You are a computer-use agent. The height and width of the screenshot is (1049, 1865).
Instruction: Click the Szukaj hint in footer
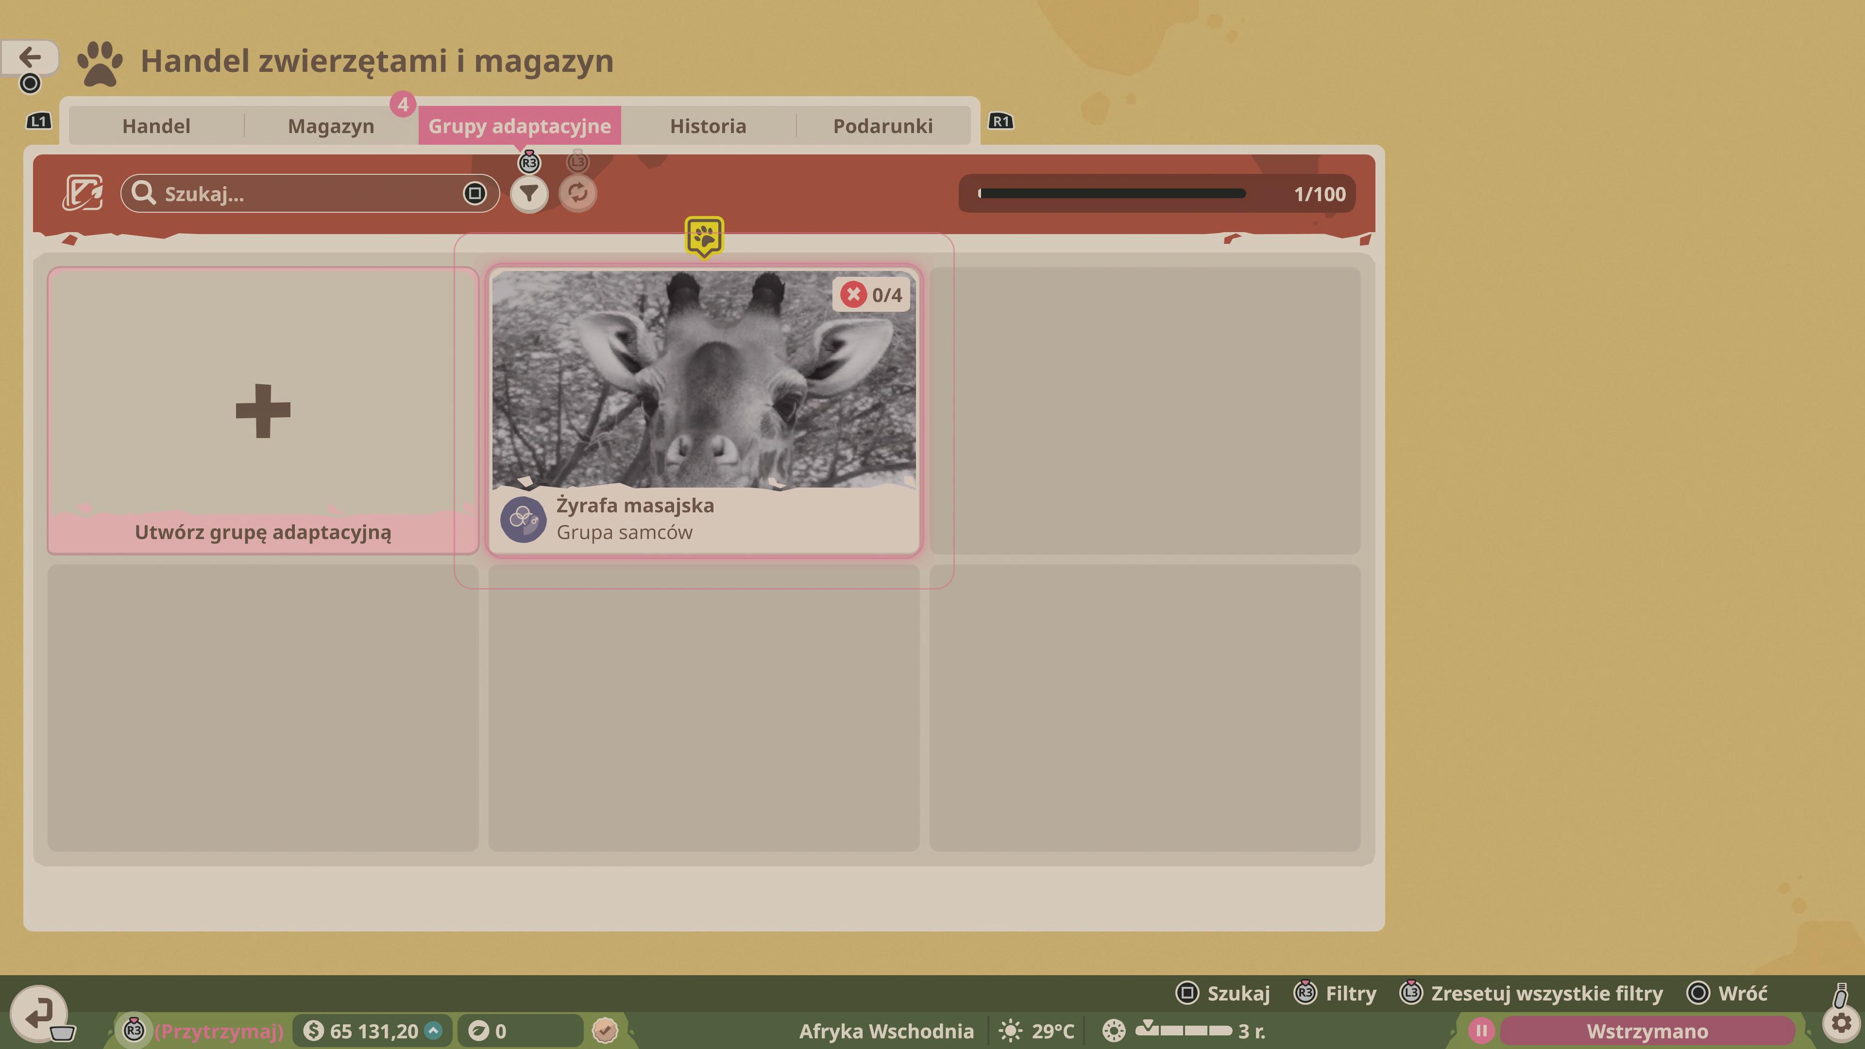(1223, 993)
